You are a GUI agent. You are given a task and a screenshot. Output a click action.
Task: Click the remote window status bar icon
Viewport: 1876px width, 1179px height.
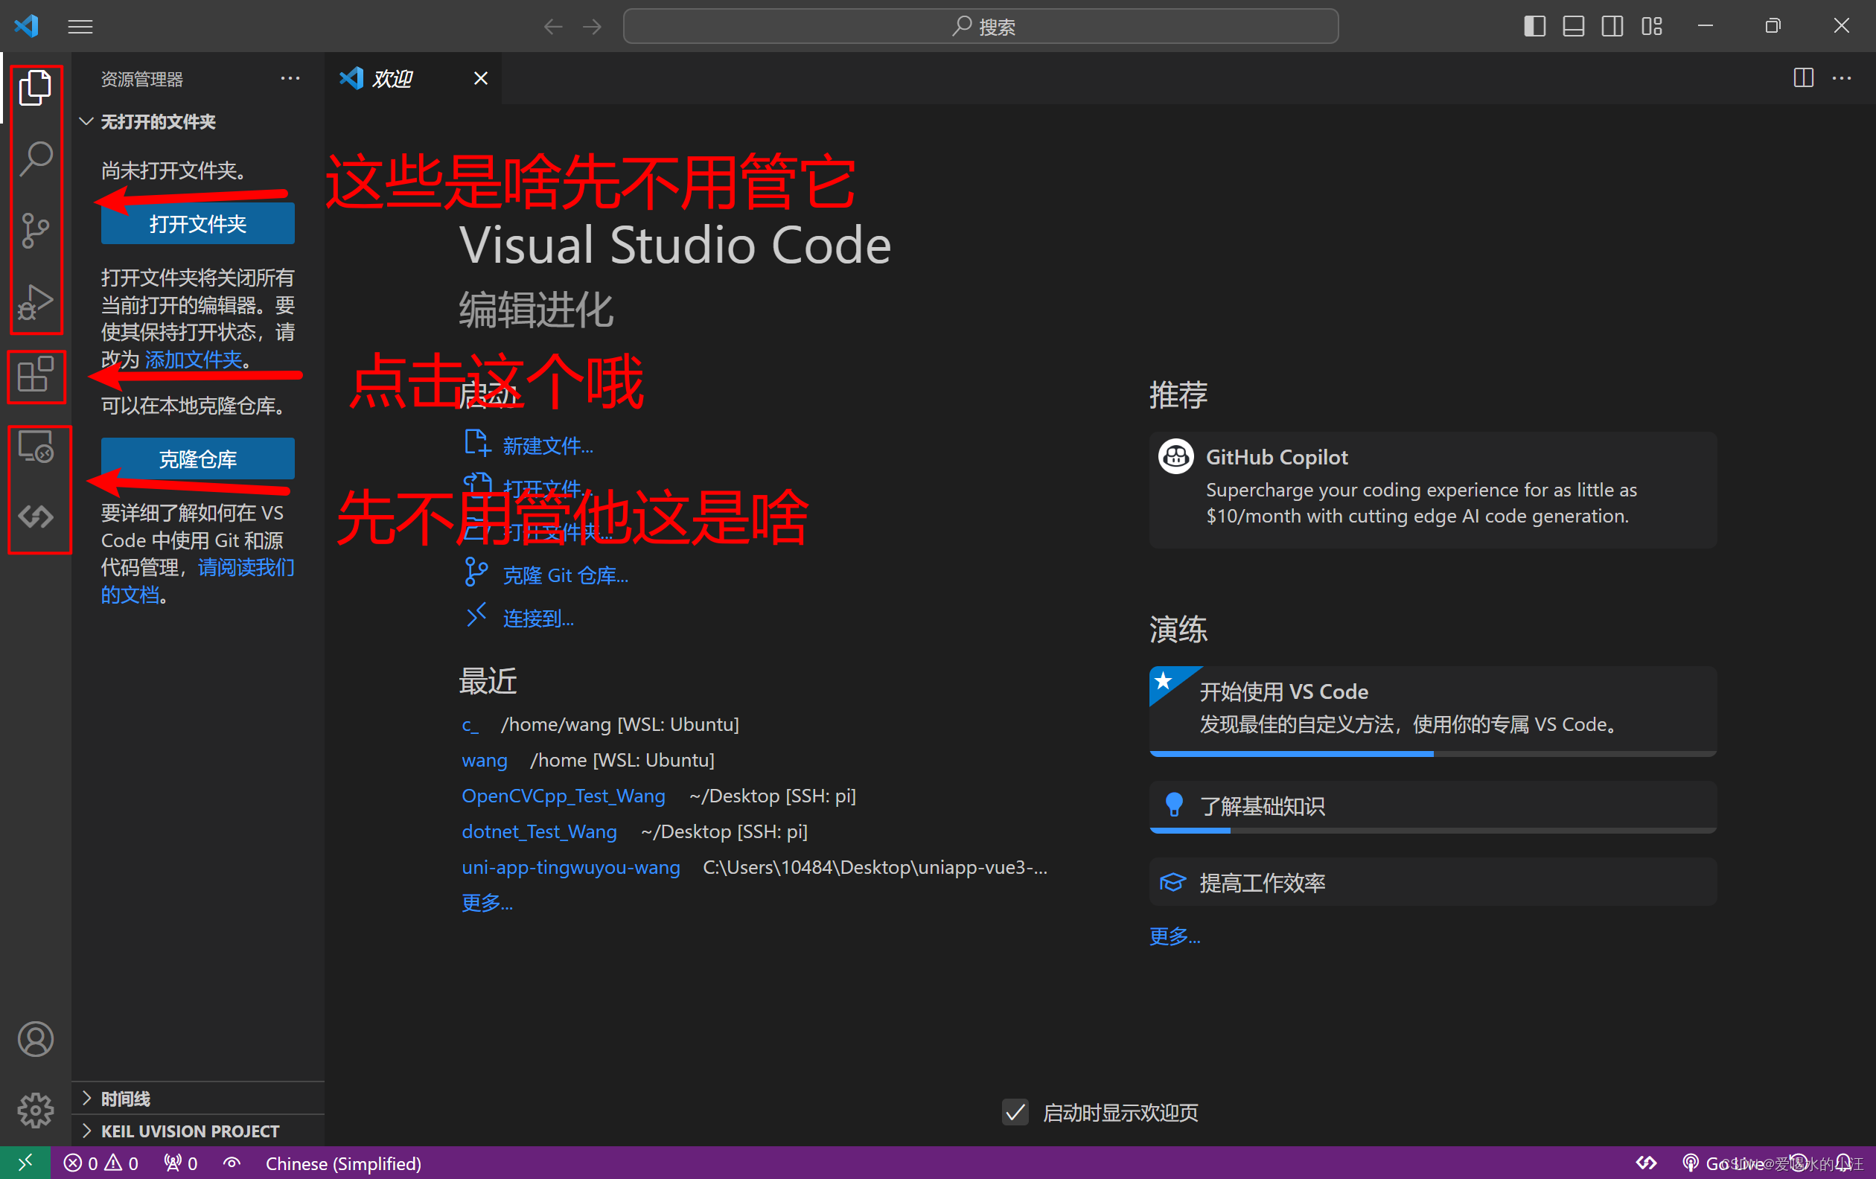[x=25, y=1163]
